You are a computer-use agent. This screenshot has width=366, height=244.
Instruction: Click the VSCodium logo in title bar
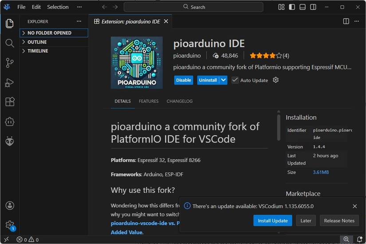(7, 7)
